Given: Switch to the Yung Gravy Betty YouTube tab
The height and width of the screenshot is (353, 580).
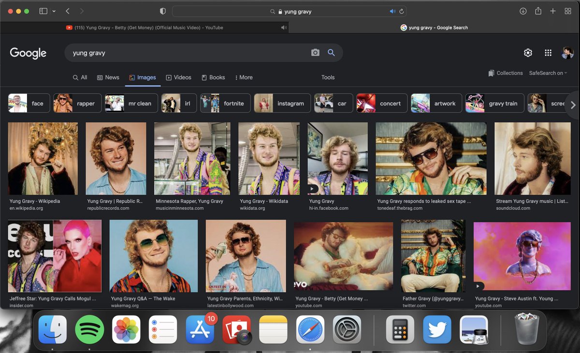Looking at the screenshot, I should click(145, 28).
